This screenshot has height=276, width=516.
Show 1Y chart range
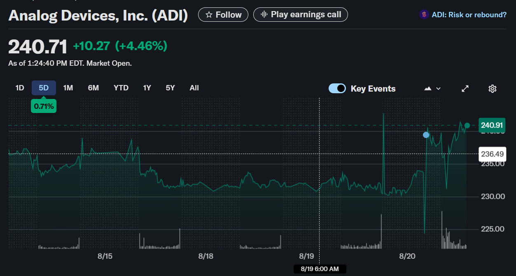[147, 88]
